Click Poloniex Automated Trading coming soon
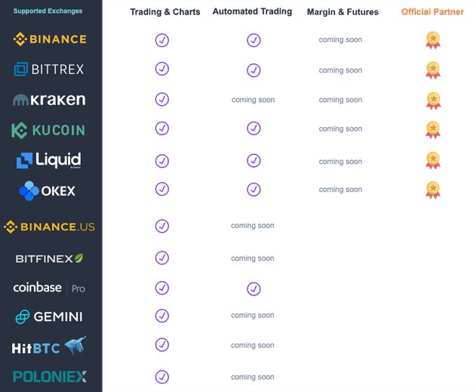Viewport: 474px width, 392px height. coord(252,377)
